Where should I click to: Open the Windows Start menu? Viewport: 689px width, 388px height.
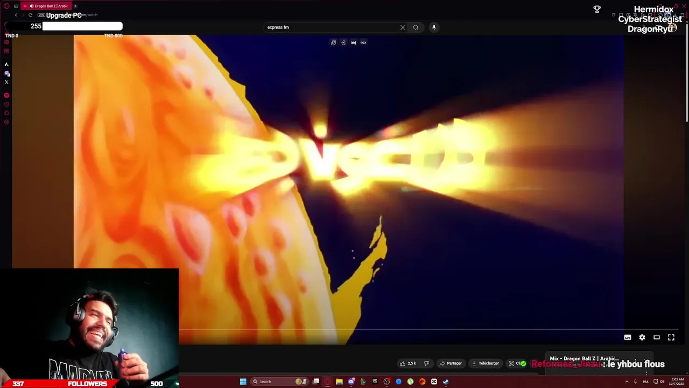(243, 382)
